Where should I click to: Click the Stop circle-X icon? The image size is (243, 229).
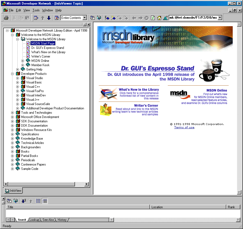147,18
